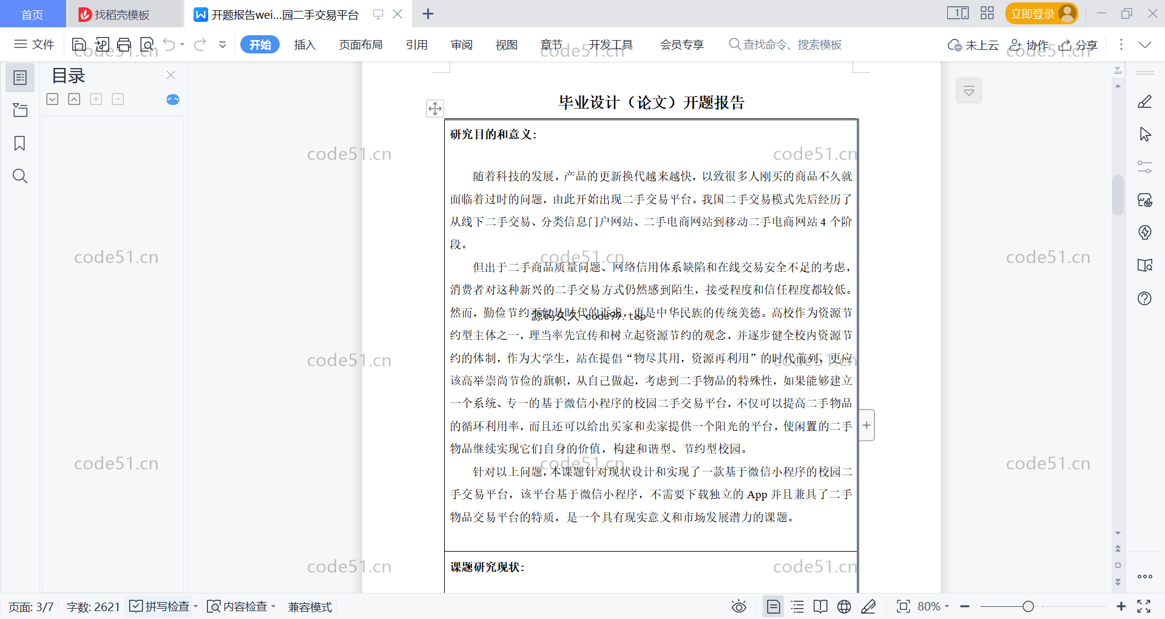Open the more options vertical dots menu
The width and height of the screenshot is (1165, 619).
click(x=1121, y=44)
